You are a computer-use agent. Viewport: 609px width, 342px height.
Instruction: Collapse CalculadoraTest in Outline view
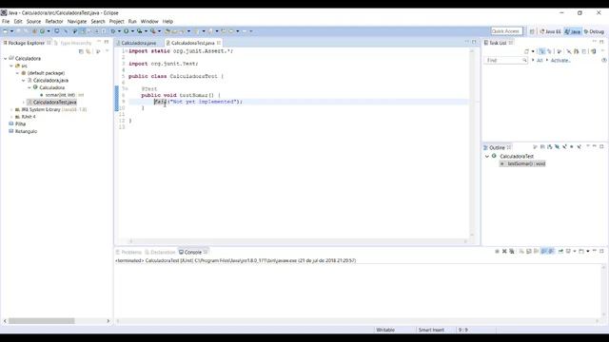(x=487, y=156)
